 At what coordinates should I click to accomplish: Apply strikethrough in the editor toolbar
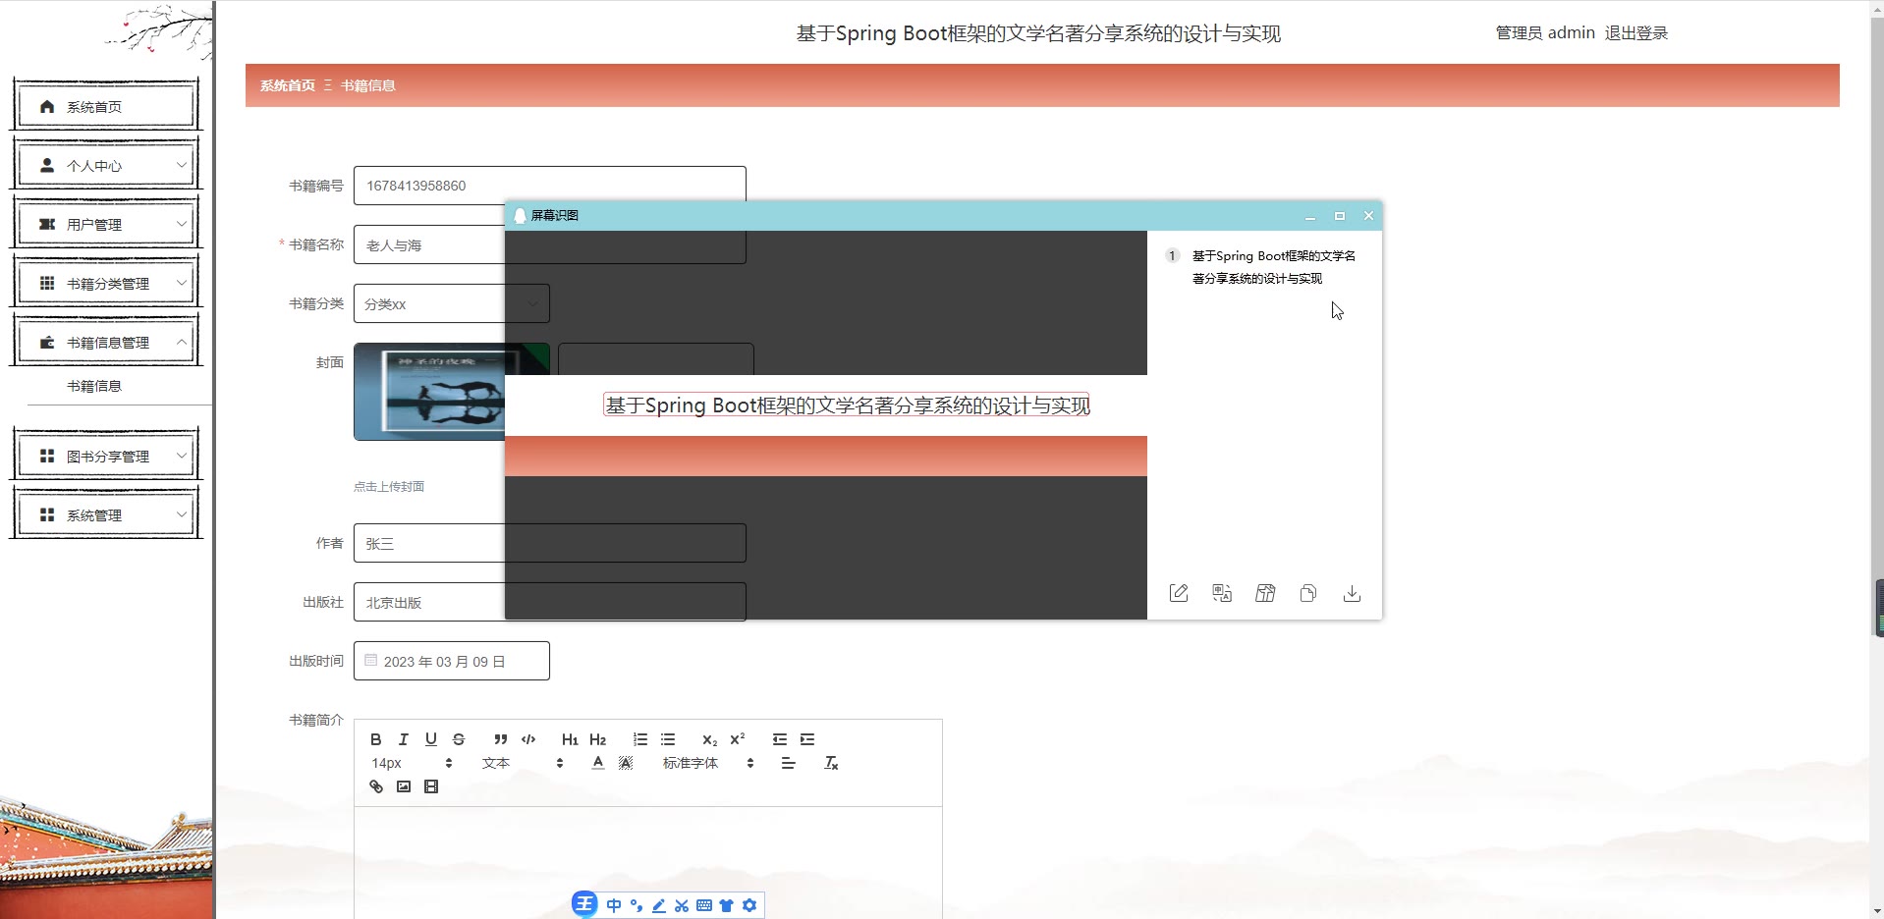coord(459,739)
